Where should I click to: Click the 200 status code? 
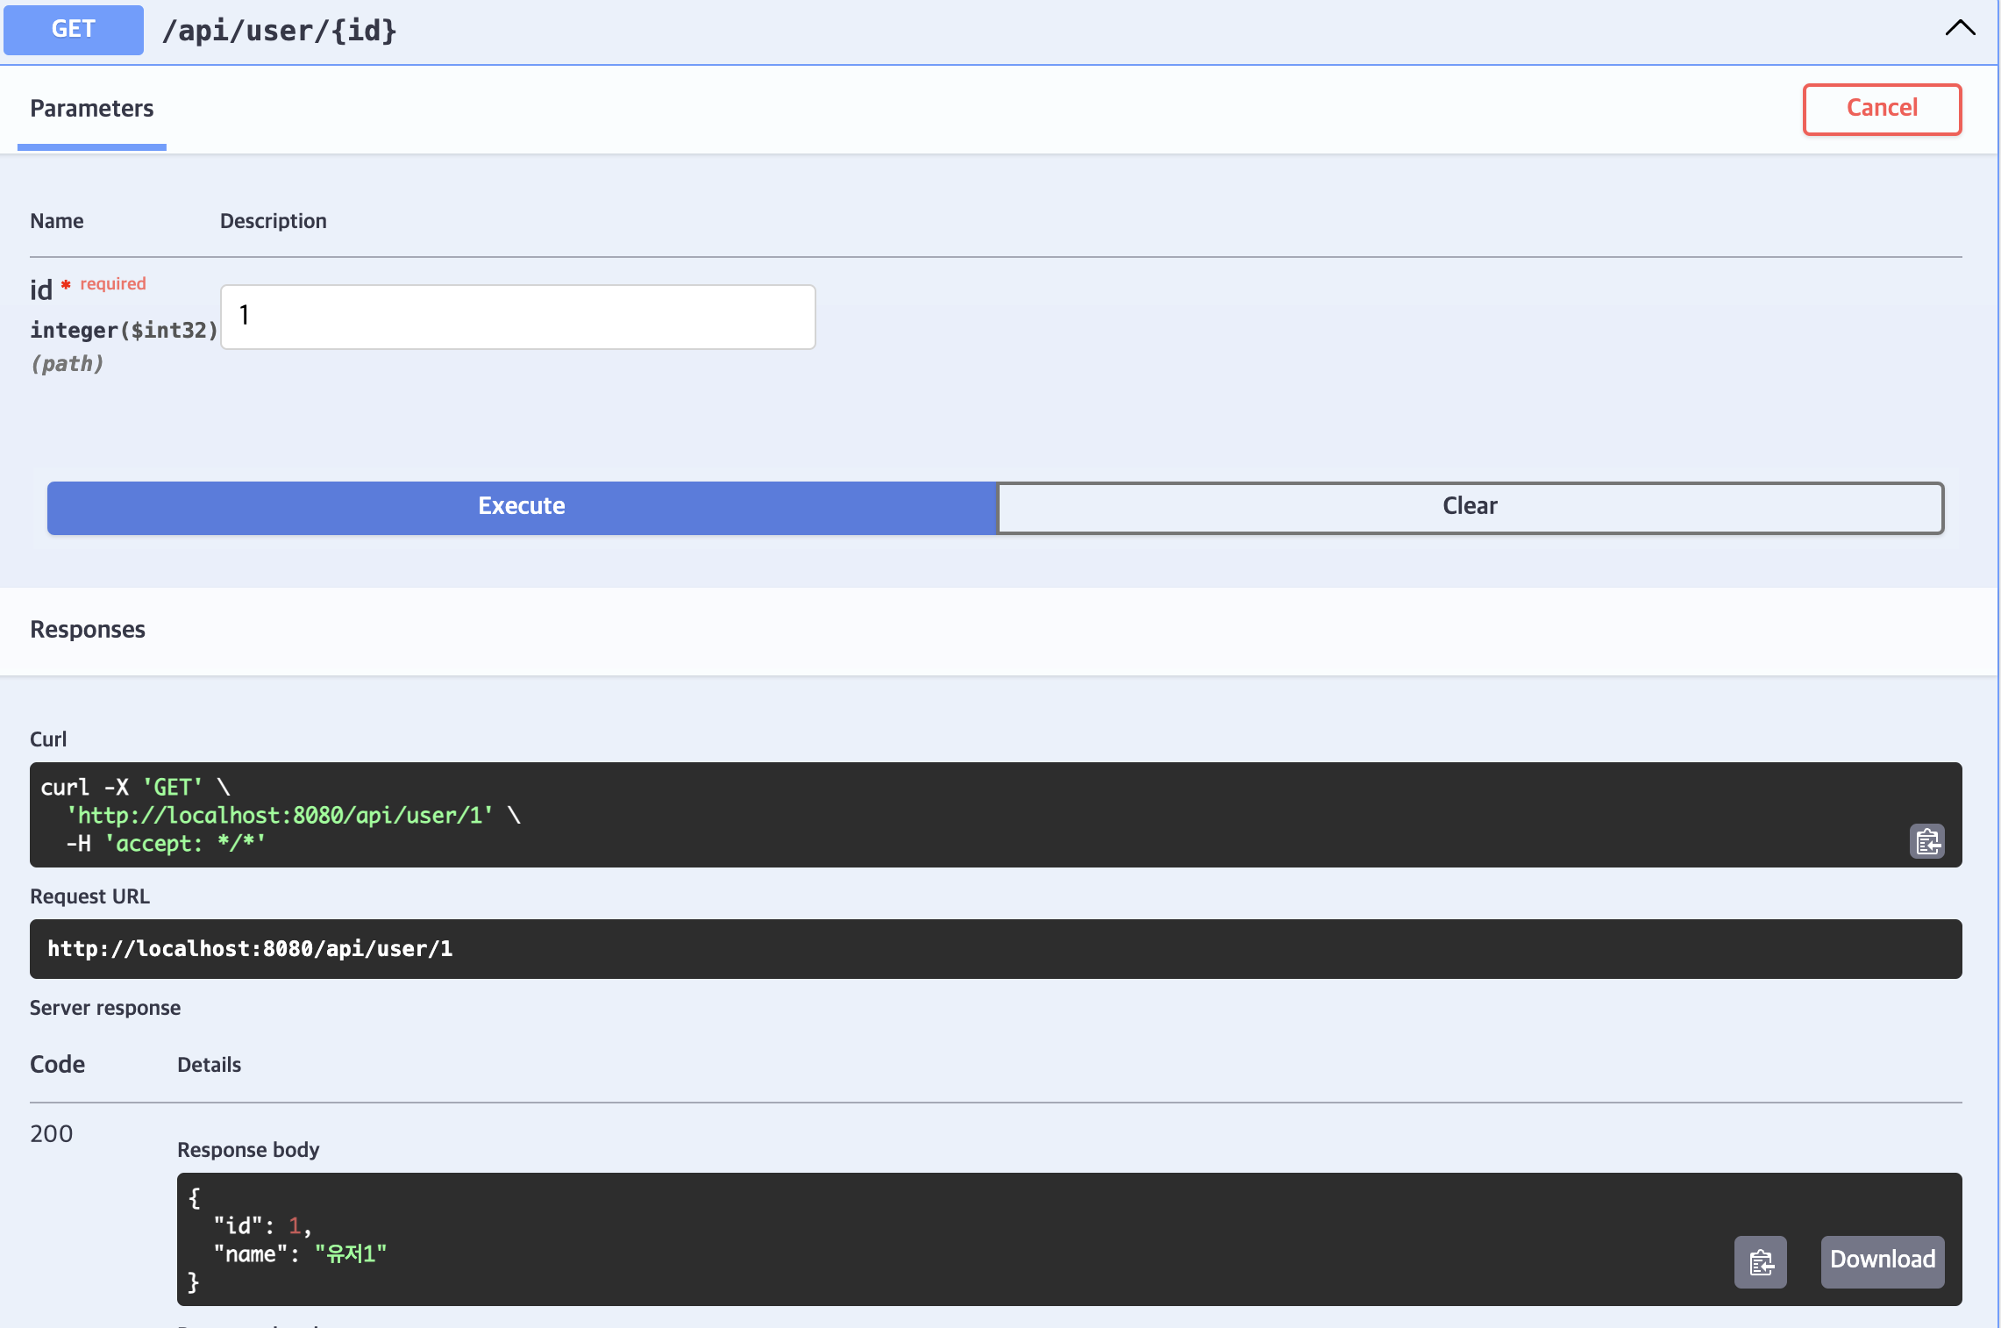[52, 1134]
